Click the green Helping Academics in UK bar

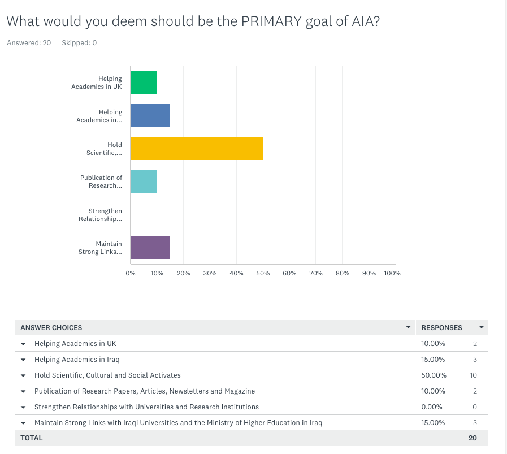tap(144, 83)
